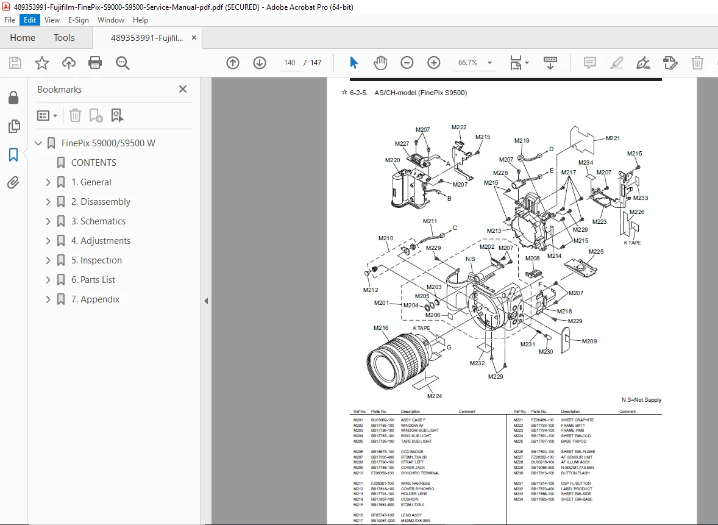
Task: Add new bookmark icon
Action: (96, 115)
